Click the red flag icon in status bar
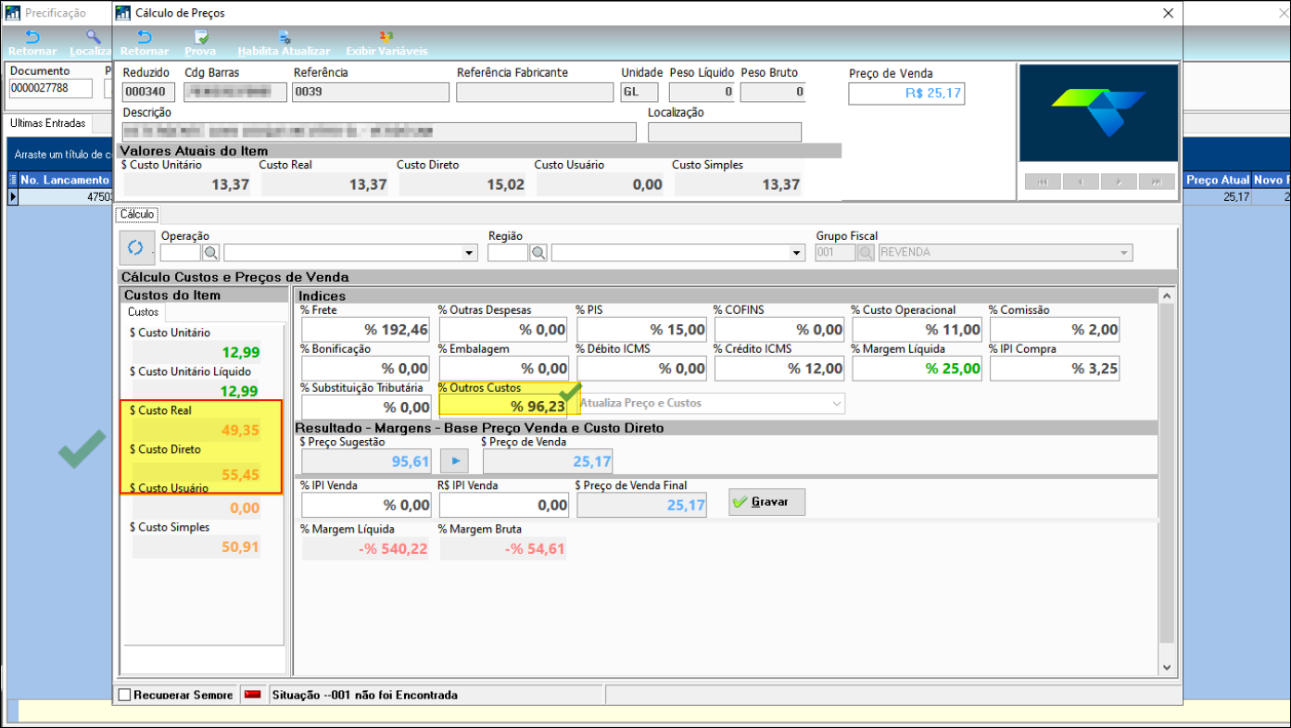This screenshot has width=1291, height=728. [252, 695]
